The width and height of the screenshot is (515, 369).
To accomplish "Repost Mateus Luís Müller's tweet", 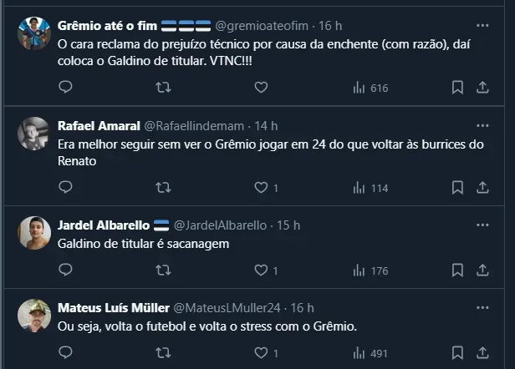I will [x=164, y=351].
